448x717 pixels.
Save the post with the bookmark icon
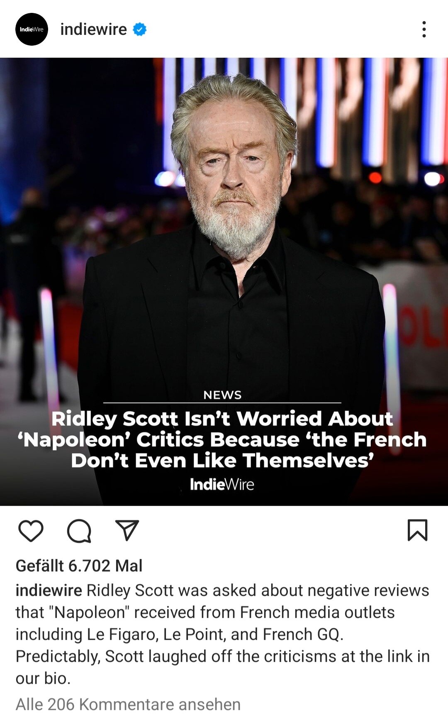pyautogui.click(x=417, y=530)
